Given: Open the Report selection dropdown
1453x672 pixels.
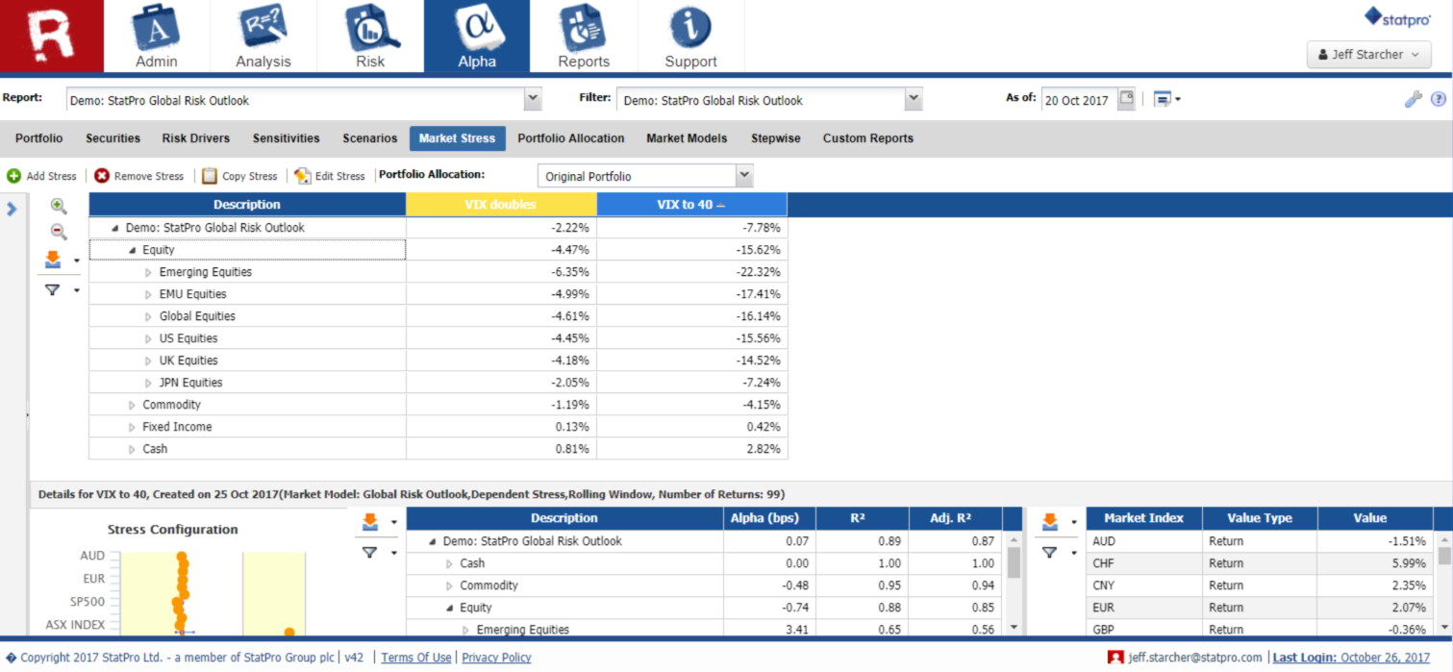Looking at the screenshot, I should 533,100.
